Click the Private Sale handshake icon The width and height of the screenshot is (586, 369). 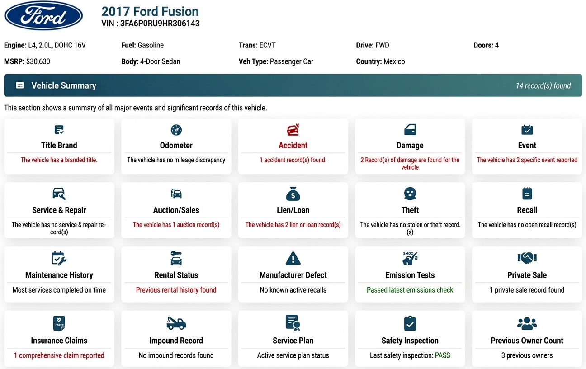point(527,258)
